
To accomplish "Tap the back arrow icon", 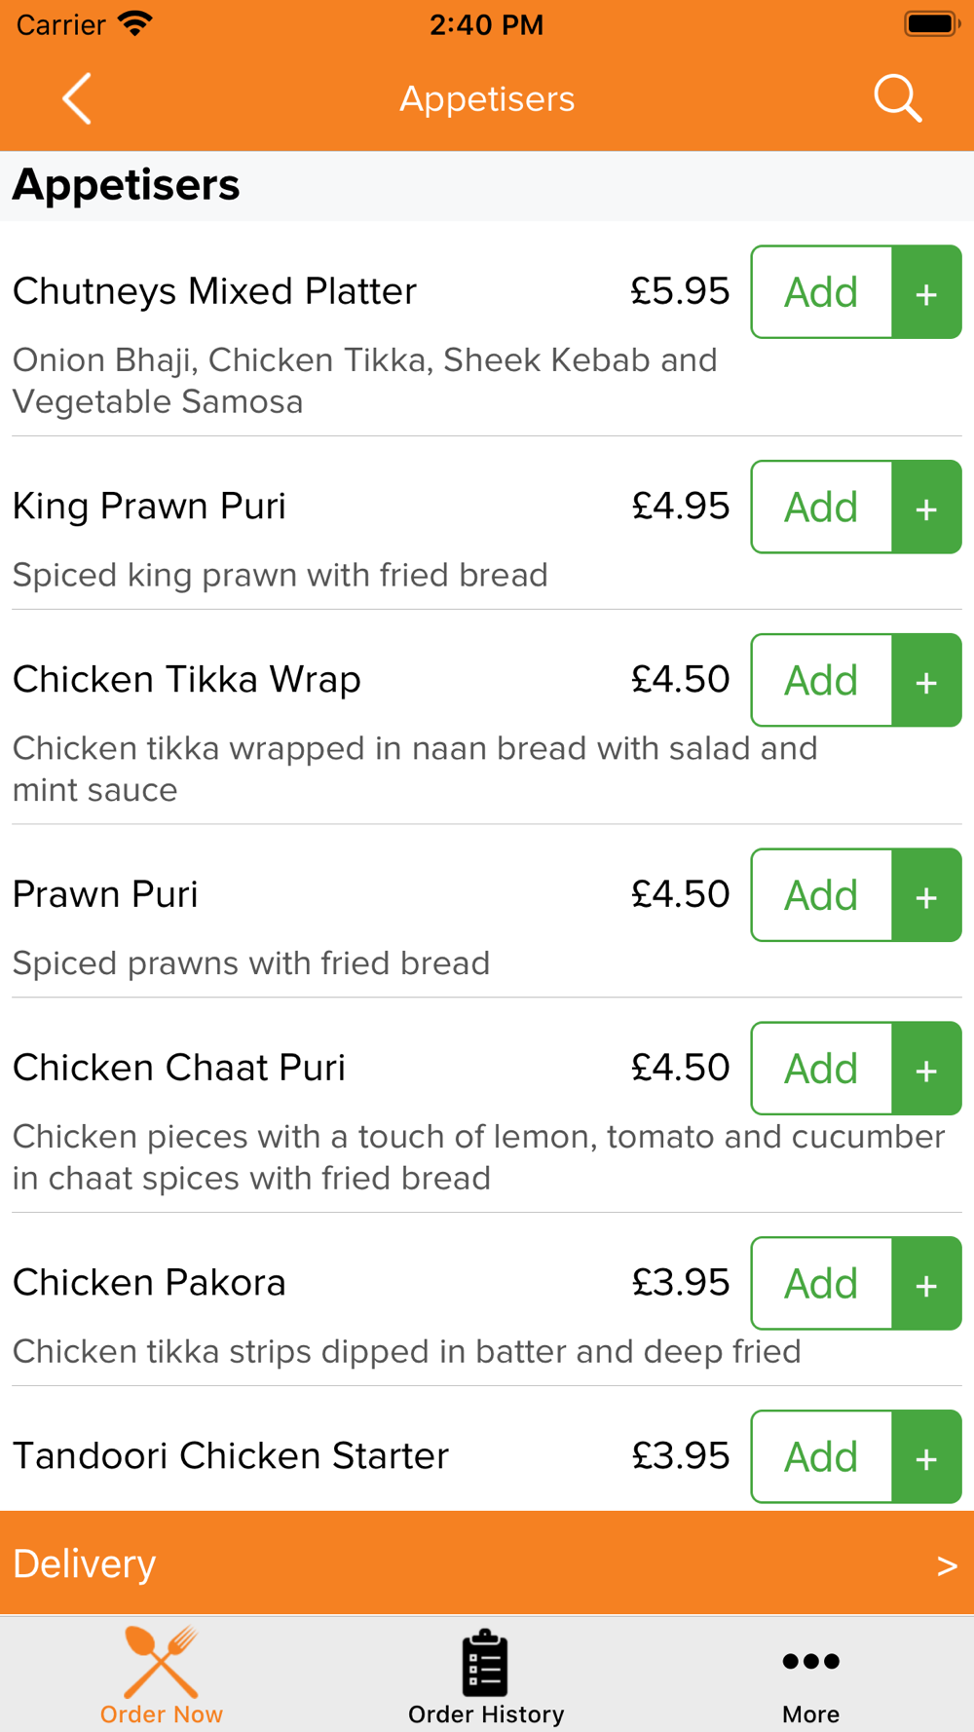I will point(77,98).
